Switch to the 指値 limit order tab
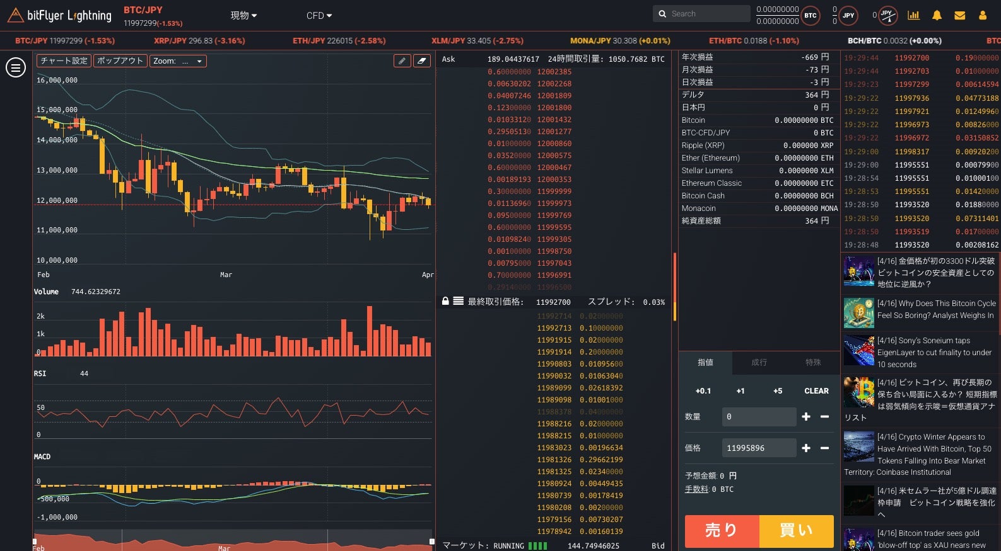This screenshot has width=1001, height=551. [705, 362]
